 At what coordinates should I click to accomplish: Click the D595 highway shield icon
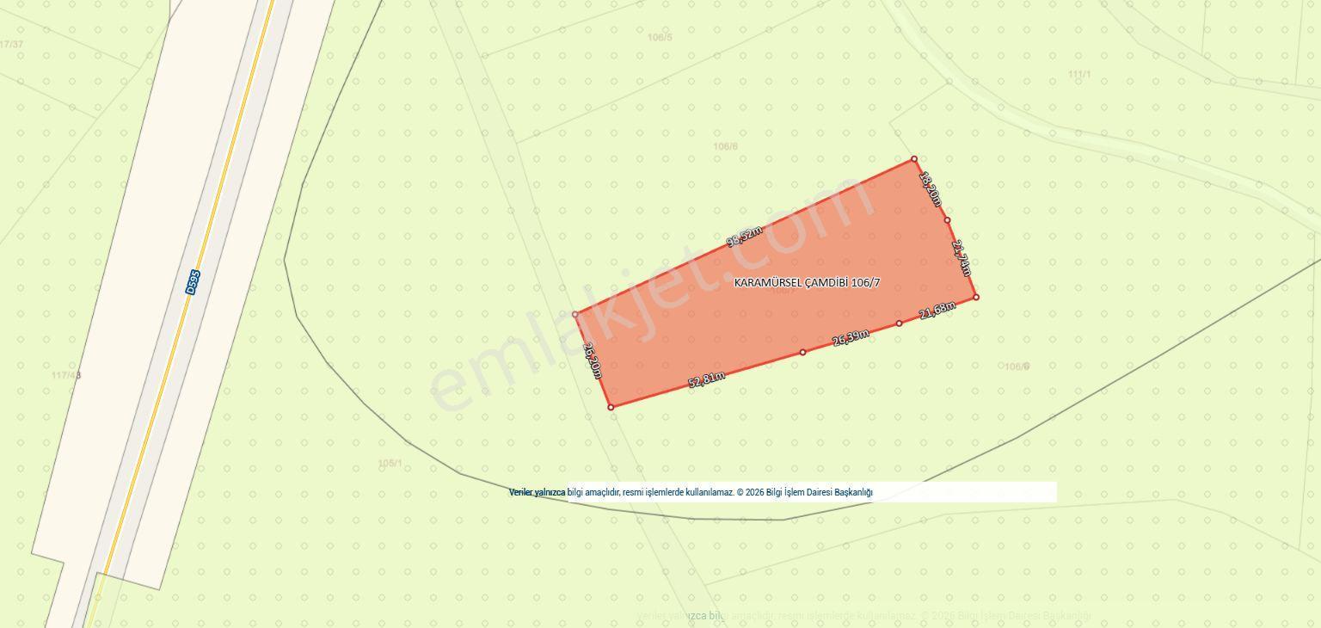[193, 282]
